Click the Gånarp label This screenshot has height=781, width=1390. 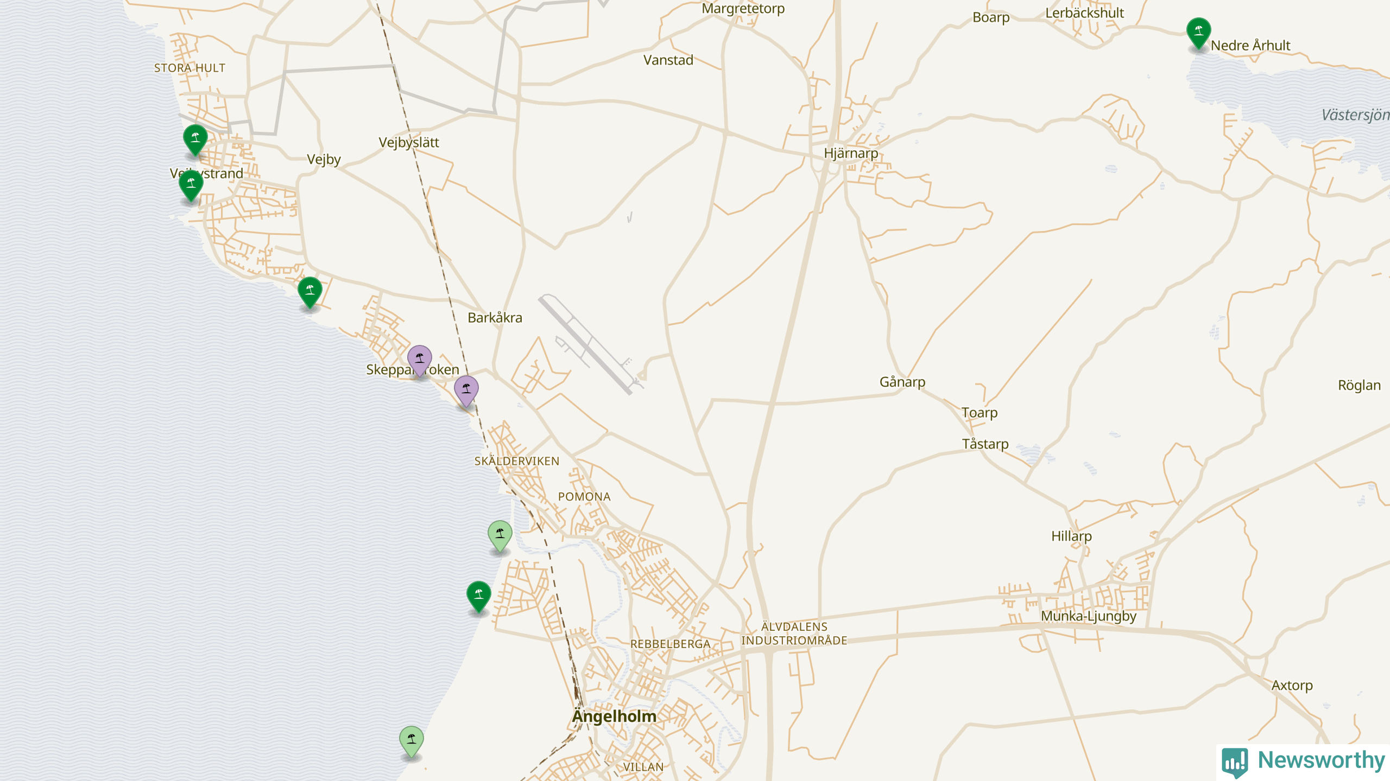click(x=902, y=382)
